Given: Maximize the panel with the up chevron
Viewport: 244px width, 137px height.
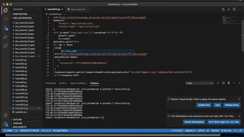Looking at the screenshot, I should click(234, 83).
